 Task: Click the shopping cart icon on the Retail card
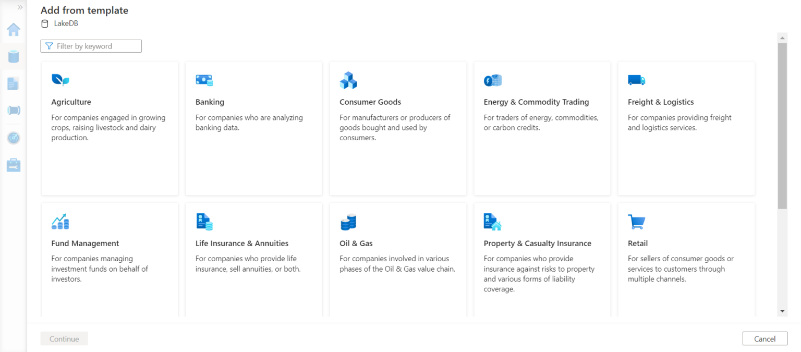(x=637, y=221)
